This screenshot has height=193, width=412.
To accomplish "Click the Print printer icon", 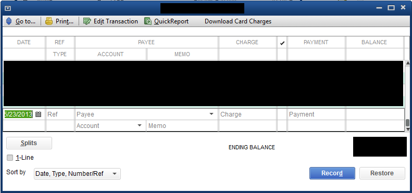I will click(x=49, y=21).
